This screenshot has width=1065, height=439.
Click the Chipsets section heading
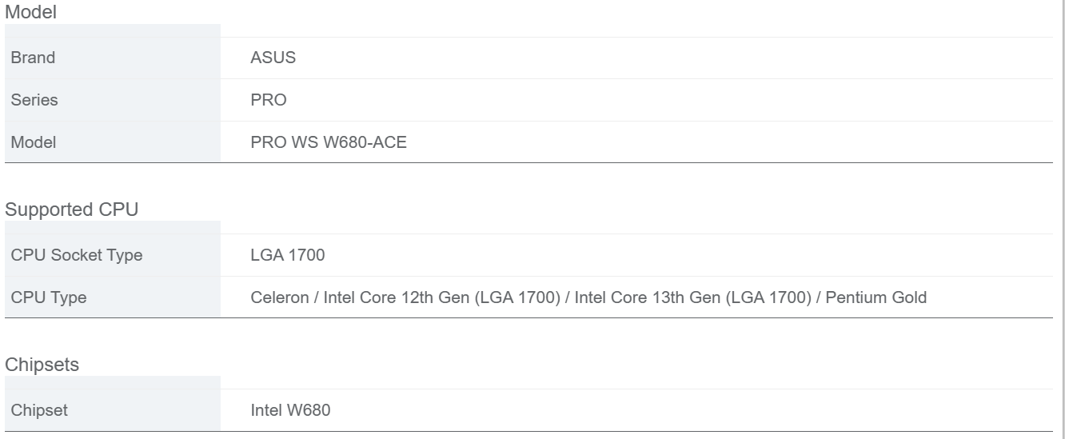coord(42,365)
